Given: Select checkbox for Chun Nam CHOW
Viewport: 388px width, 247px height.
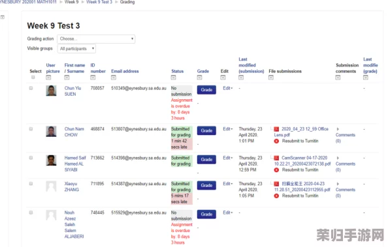Looking at the screenshot, I should click(31, 129).
